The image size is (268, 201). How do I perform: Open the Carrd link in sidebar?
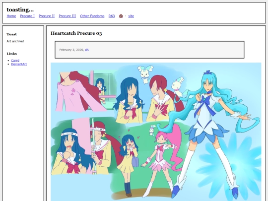[x=15, y=61]
